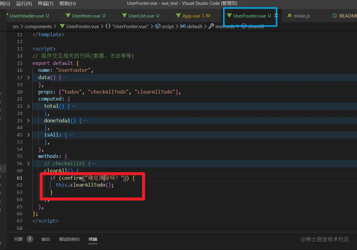357x250 pixels.
Task: Click the Vue icon on UserItem.vue tab
Action: 68,15
